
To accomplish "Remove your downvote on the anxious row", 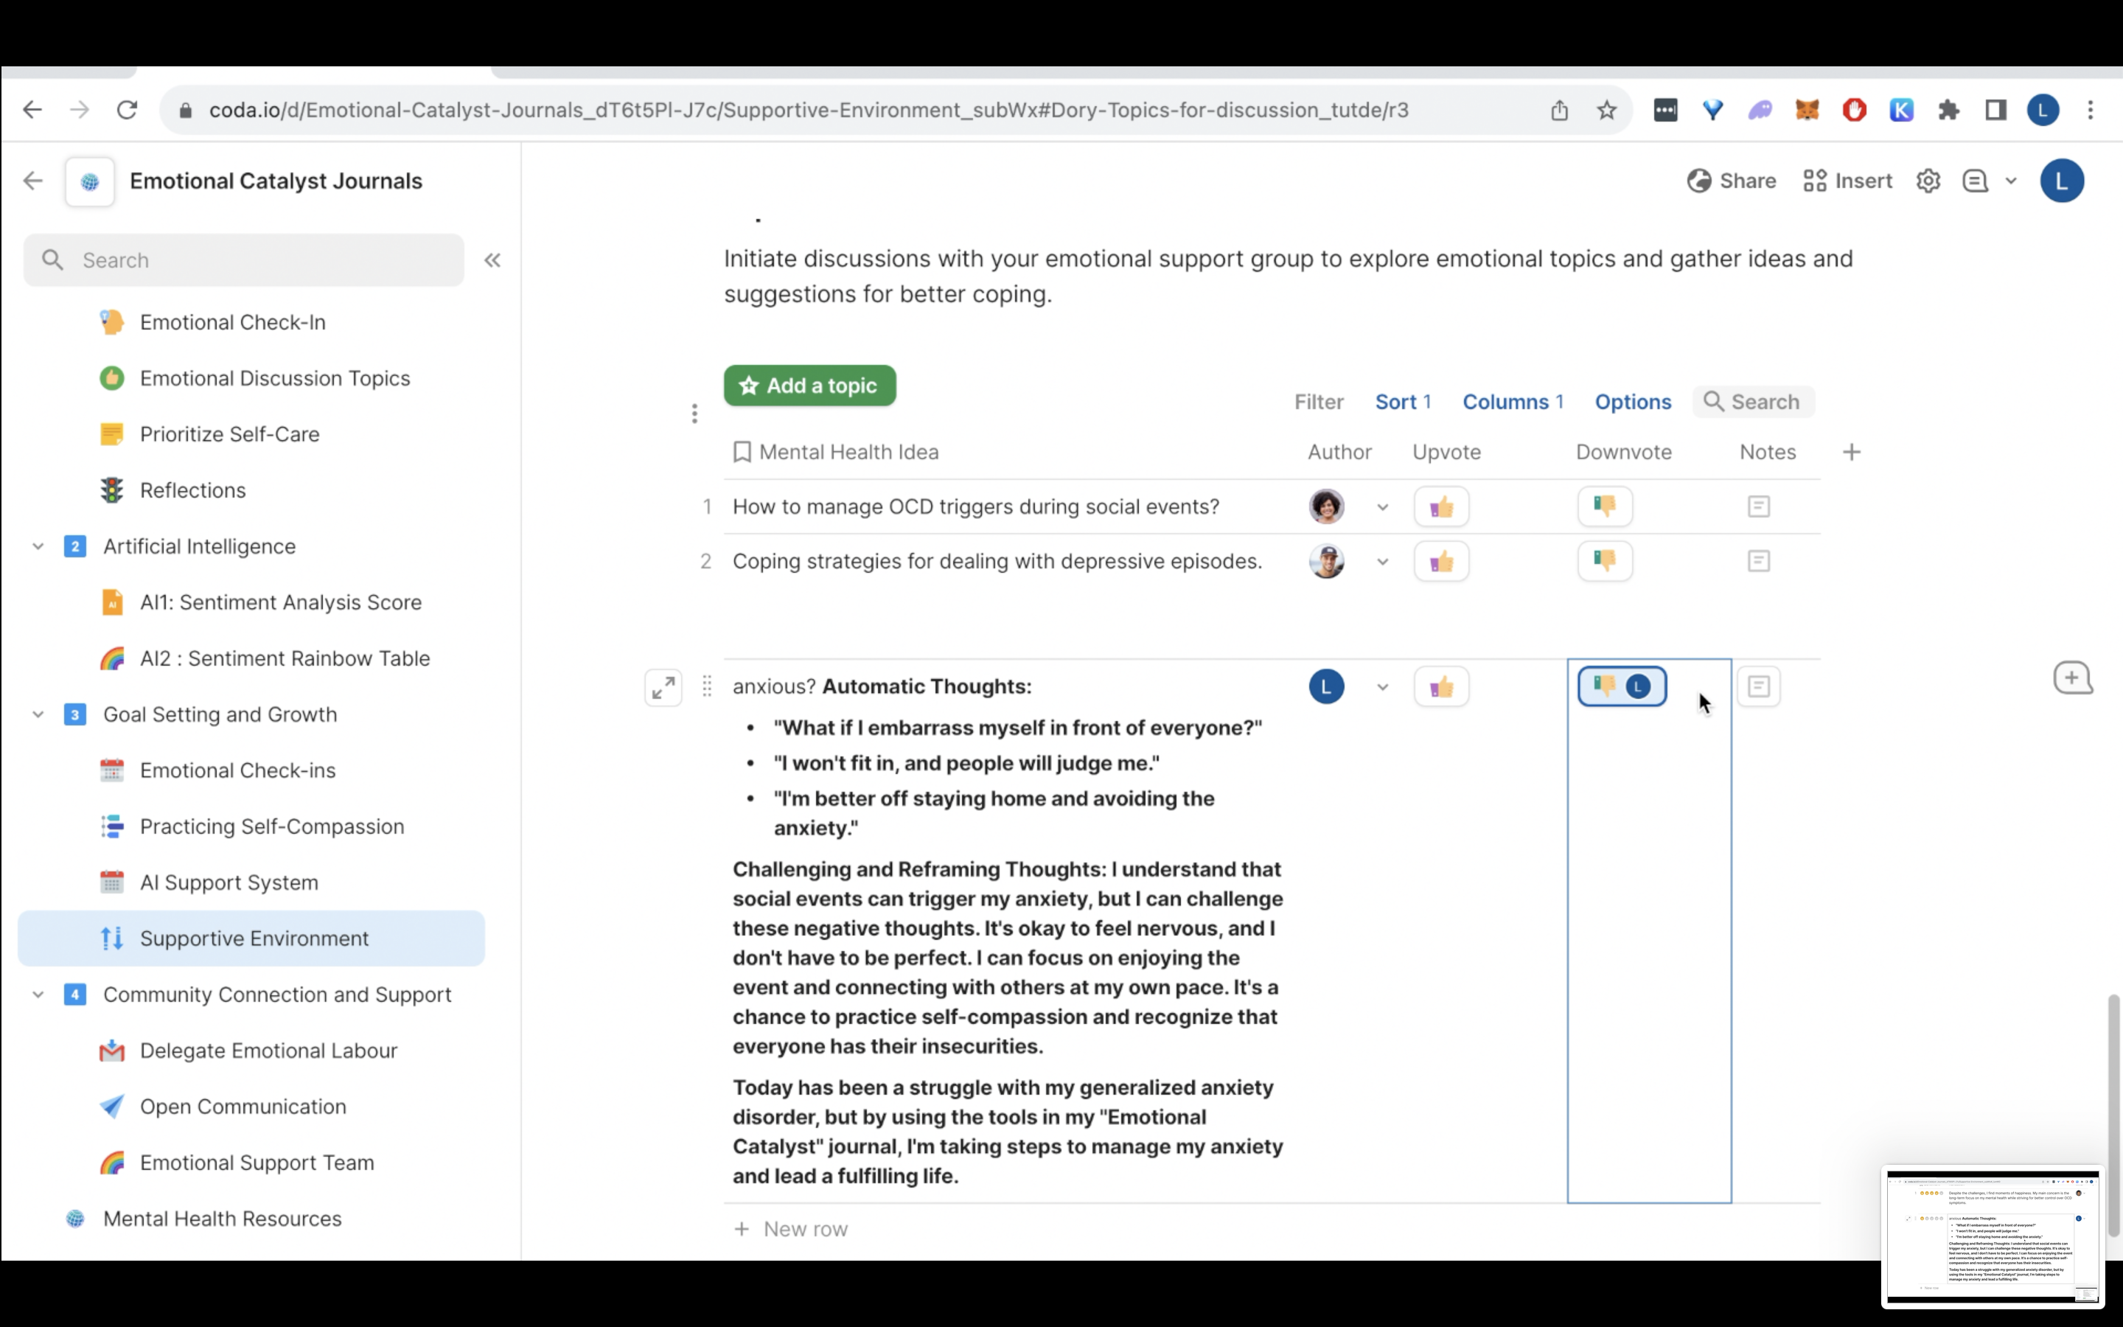I will (1621, 686).
